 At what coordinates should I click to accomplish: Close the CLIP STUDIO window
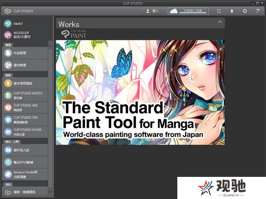[x=262, y=3]
